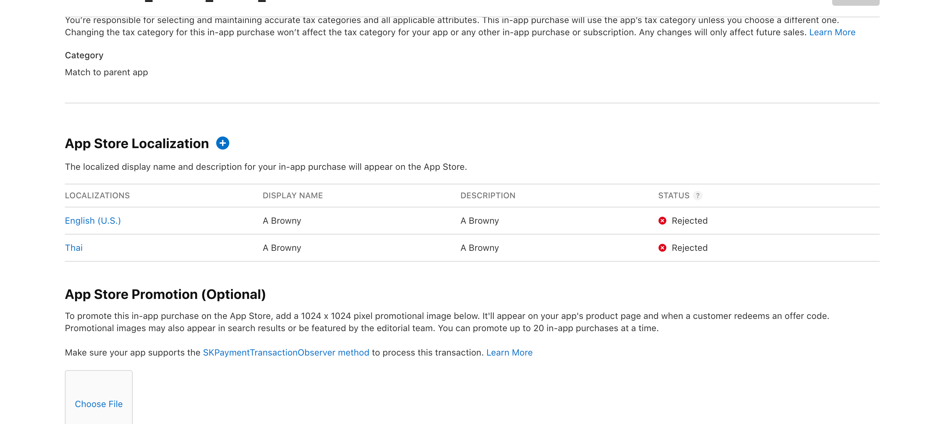Click red rejected icon in English row
This screenshot has width=951, height=424.
click(662, 221)
